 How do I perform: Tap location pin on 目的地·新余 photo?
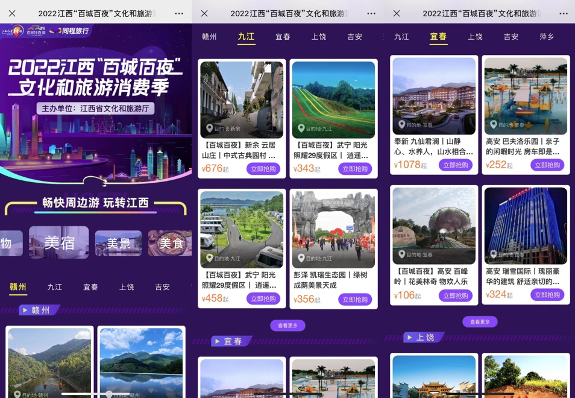[x=209, y=128]
